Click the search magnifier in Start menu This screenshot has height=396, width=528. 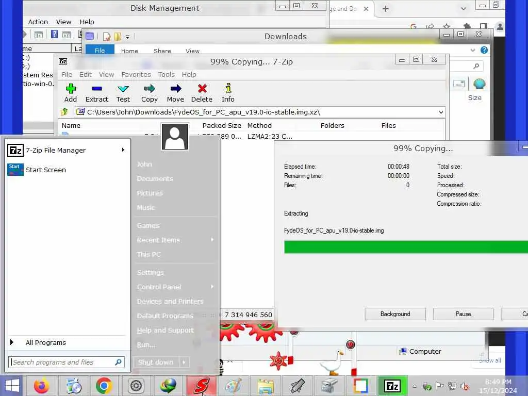point(118,362)
